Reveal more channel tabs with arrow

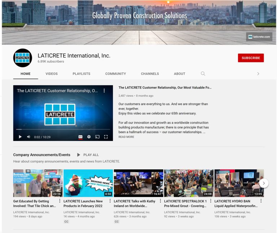point(258,74)
